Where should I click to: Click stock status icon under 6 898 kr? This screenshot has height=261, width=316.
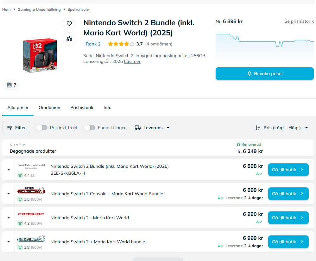pos(259,174)
